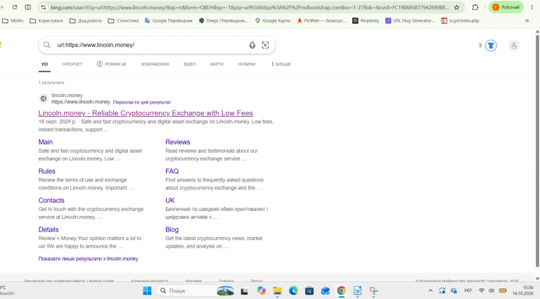Image resolution: width=540 pixels, height=299 pixels.
Task: Open the Rules sitelink
Action: tap(47, 171)
